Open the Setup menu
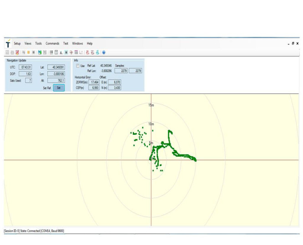The height and width of the screenshot is (245, 303). 17,44
